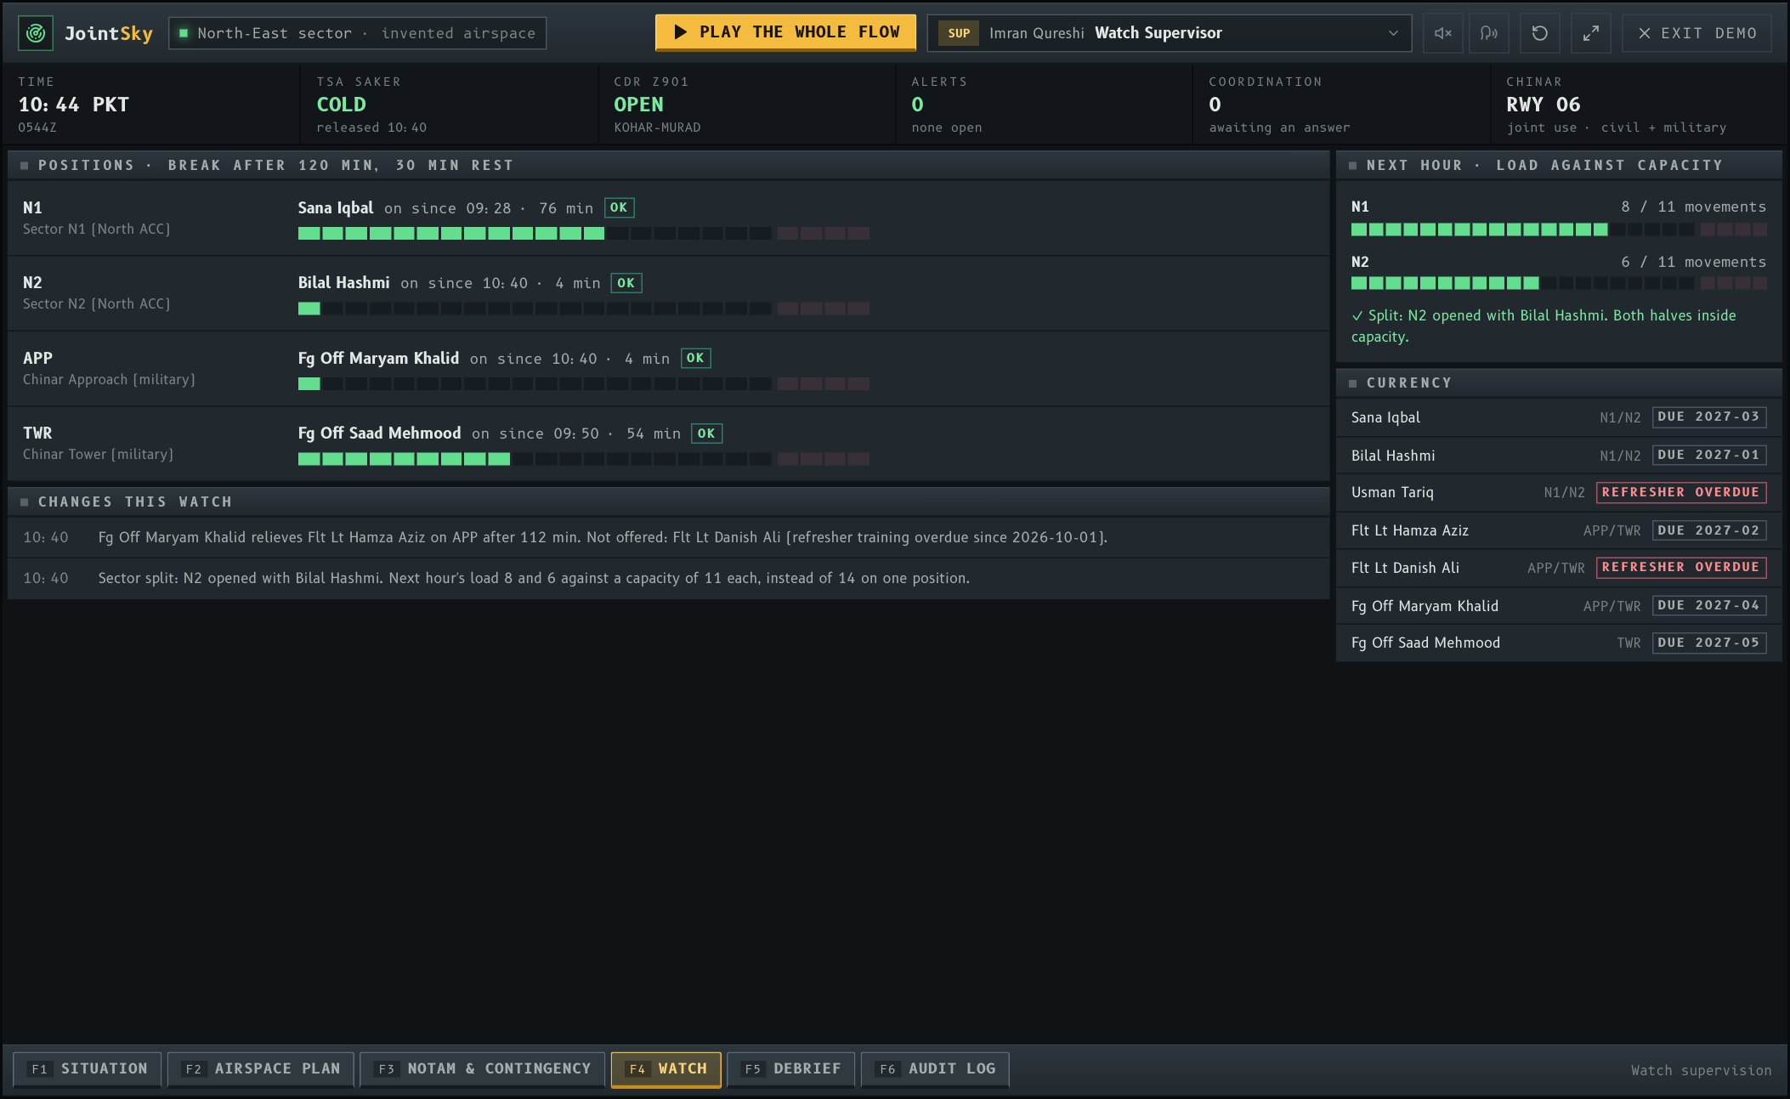Screen dimensions: 1790x1099
Task: Click Saad Mehmood's DUE 2027-05 badge
Action: 1709,643
